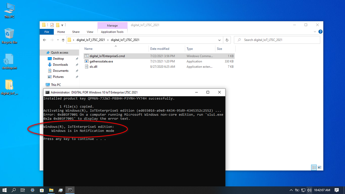Click the Properties icon in Explorer quick access toolbar
Viewport: 345px width, 194px height.
coord(52,25)
